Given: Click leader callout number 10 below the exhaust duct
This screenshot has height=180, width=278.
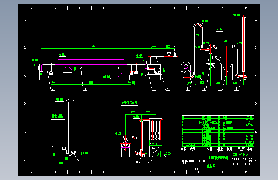Looking at the screenshot, I should tap(137, 162).
